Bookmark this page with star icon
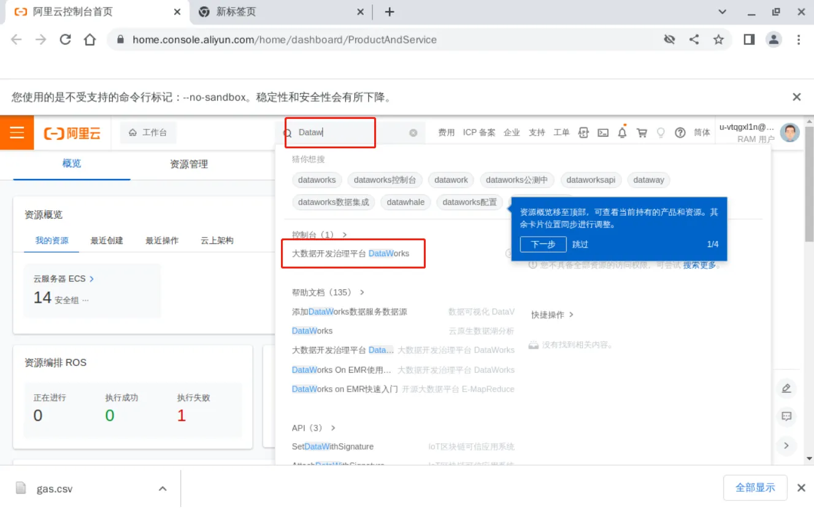This screenshot has height=510, width=814. 718,39
